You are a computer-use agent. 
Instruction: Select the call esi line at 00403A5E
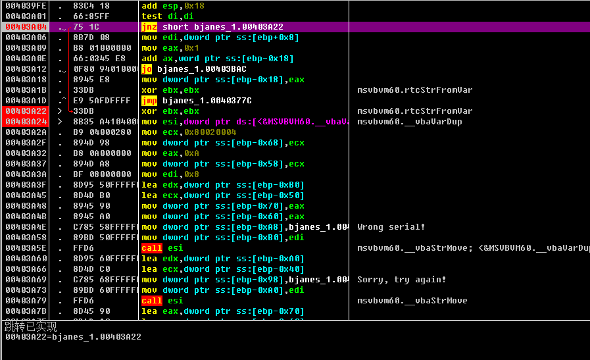pyautogui.click(x=160, y=248)
